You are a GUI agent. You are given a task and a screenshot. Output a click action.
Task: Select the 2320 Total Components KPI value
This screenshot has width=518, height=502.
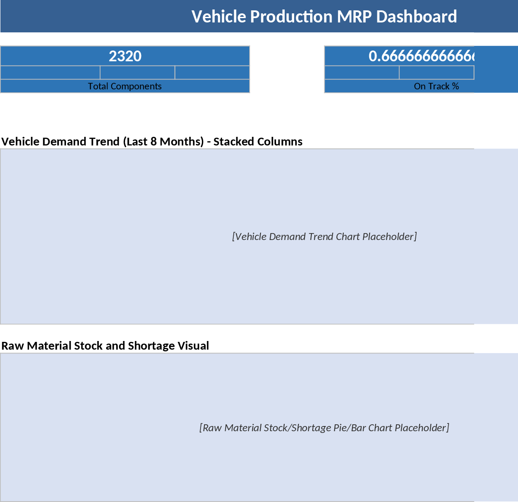[125, 56]
